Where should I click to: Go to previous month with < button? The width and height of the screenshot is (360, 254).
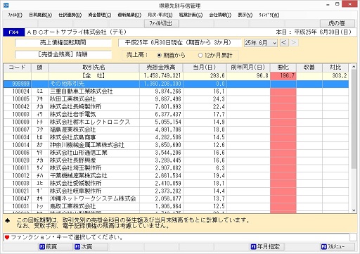(284, 43)
